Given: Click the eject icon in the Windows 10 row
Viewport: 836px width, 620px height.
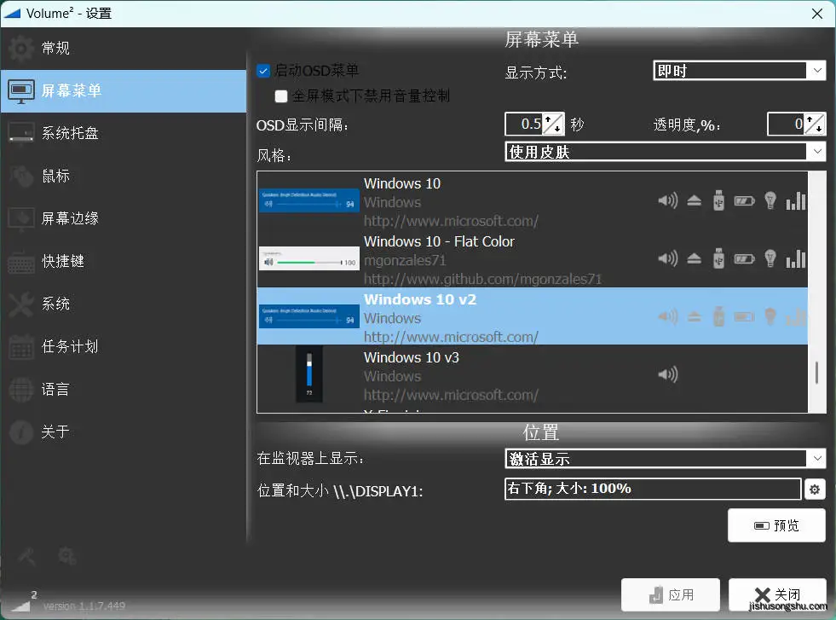Looking at the screenshot, I should (694, 200).
